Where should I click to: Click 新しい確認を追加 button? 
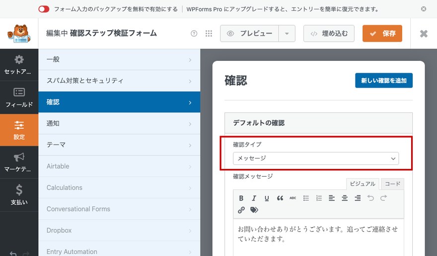coord(384,81)
